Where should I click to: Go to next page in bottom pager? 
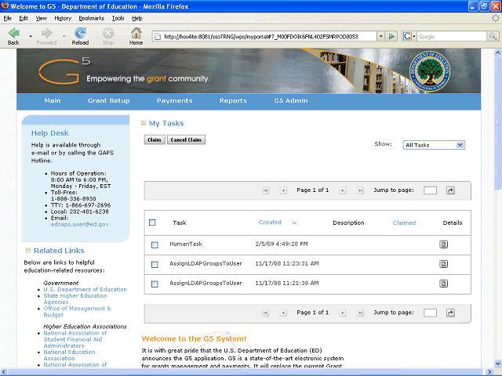coord(343,313)
